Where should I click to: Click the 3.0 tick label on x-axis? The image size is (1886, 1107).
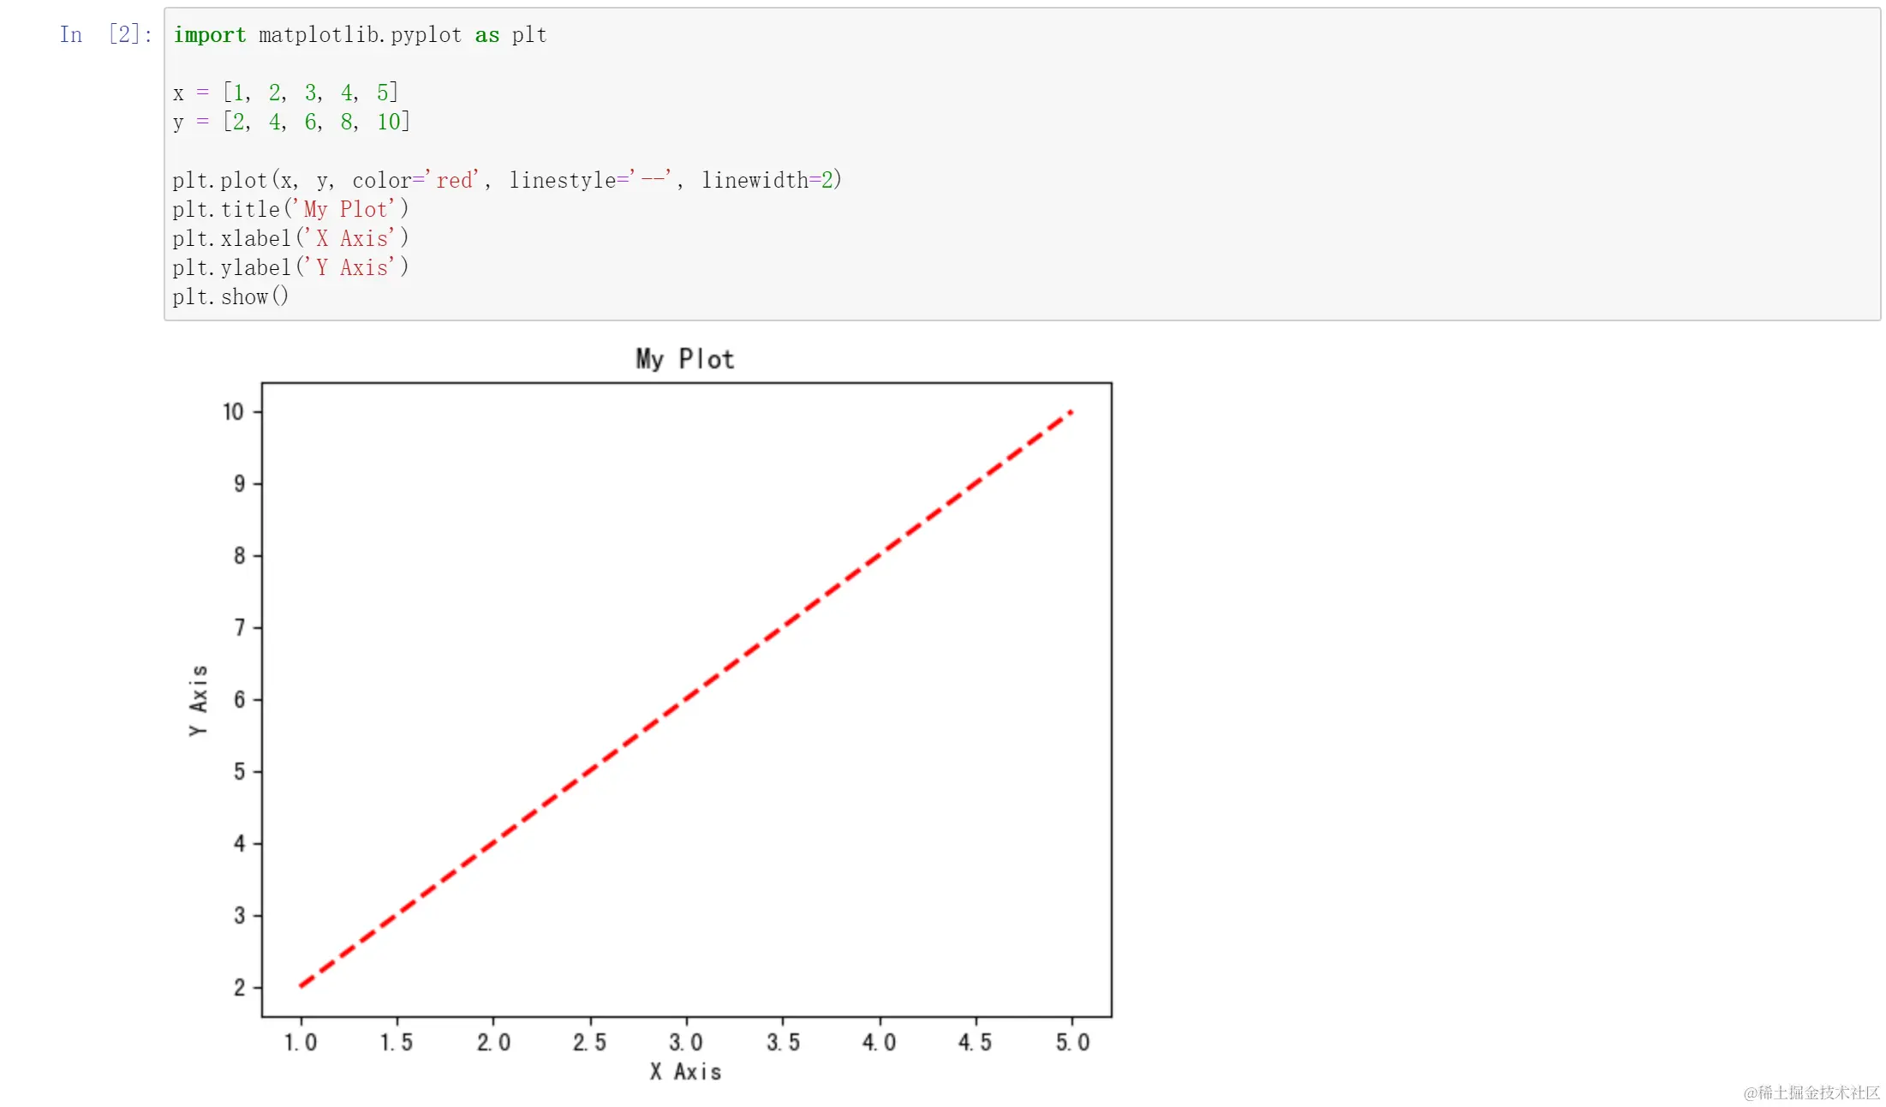coord(685,1043)
